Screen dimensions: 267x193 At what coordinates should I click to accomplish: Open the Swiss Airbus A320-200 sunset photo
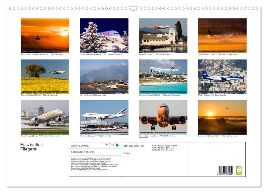tap(45, 35)
